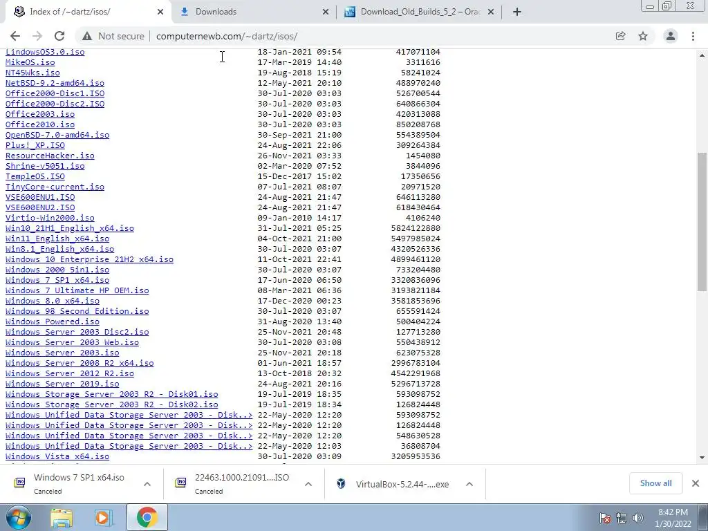Image resolution: width=708 pixels, height=531 pixels.
Task: Open the ResourceHacker.iso link
Action: pos(50,156)
